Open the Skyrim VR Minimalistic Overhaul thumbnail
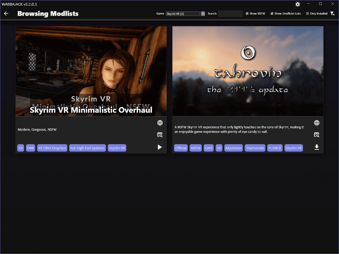 click(91, 71)
